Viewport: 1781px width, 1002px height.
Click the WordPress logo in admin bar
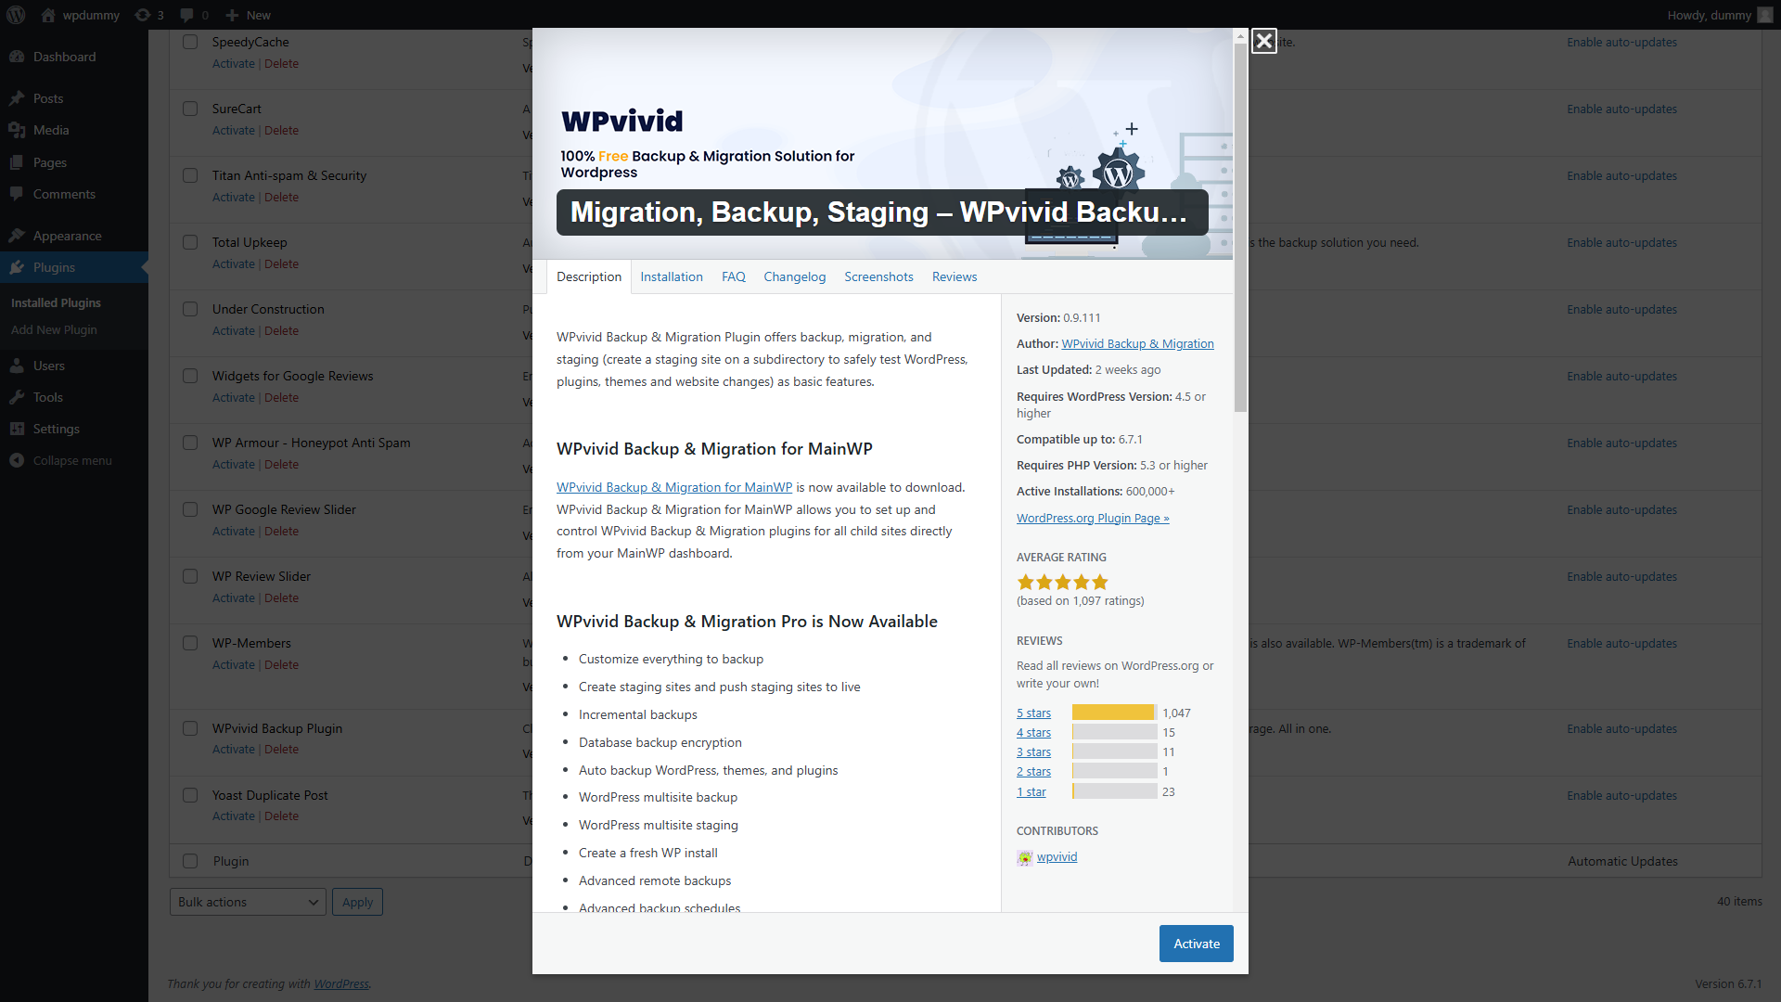pyautogui.click(x=16, y=15)
